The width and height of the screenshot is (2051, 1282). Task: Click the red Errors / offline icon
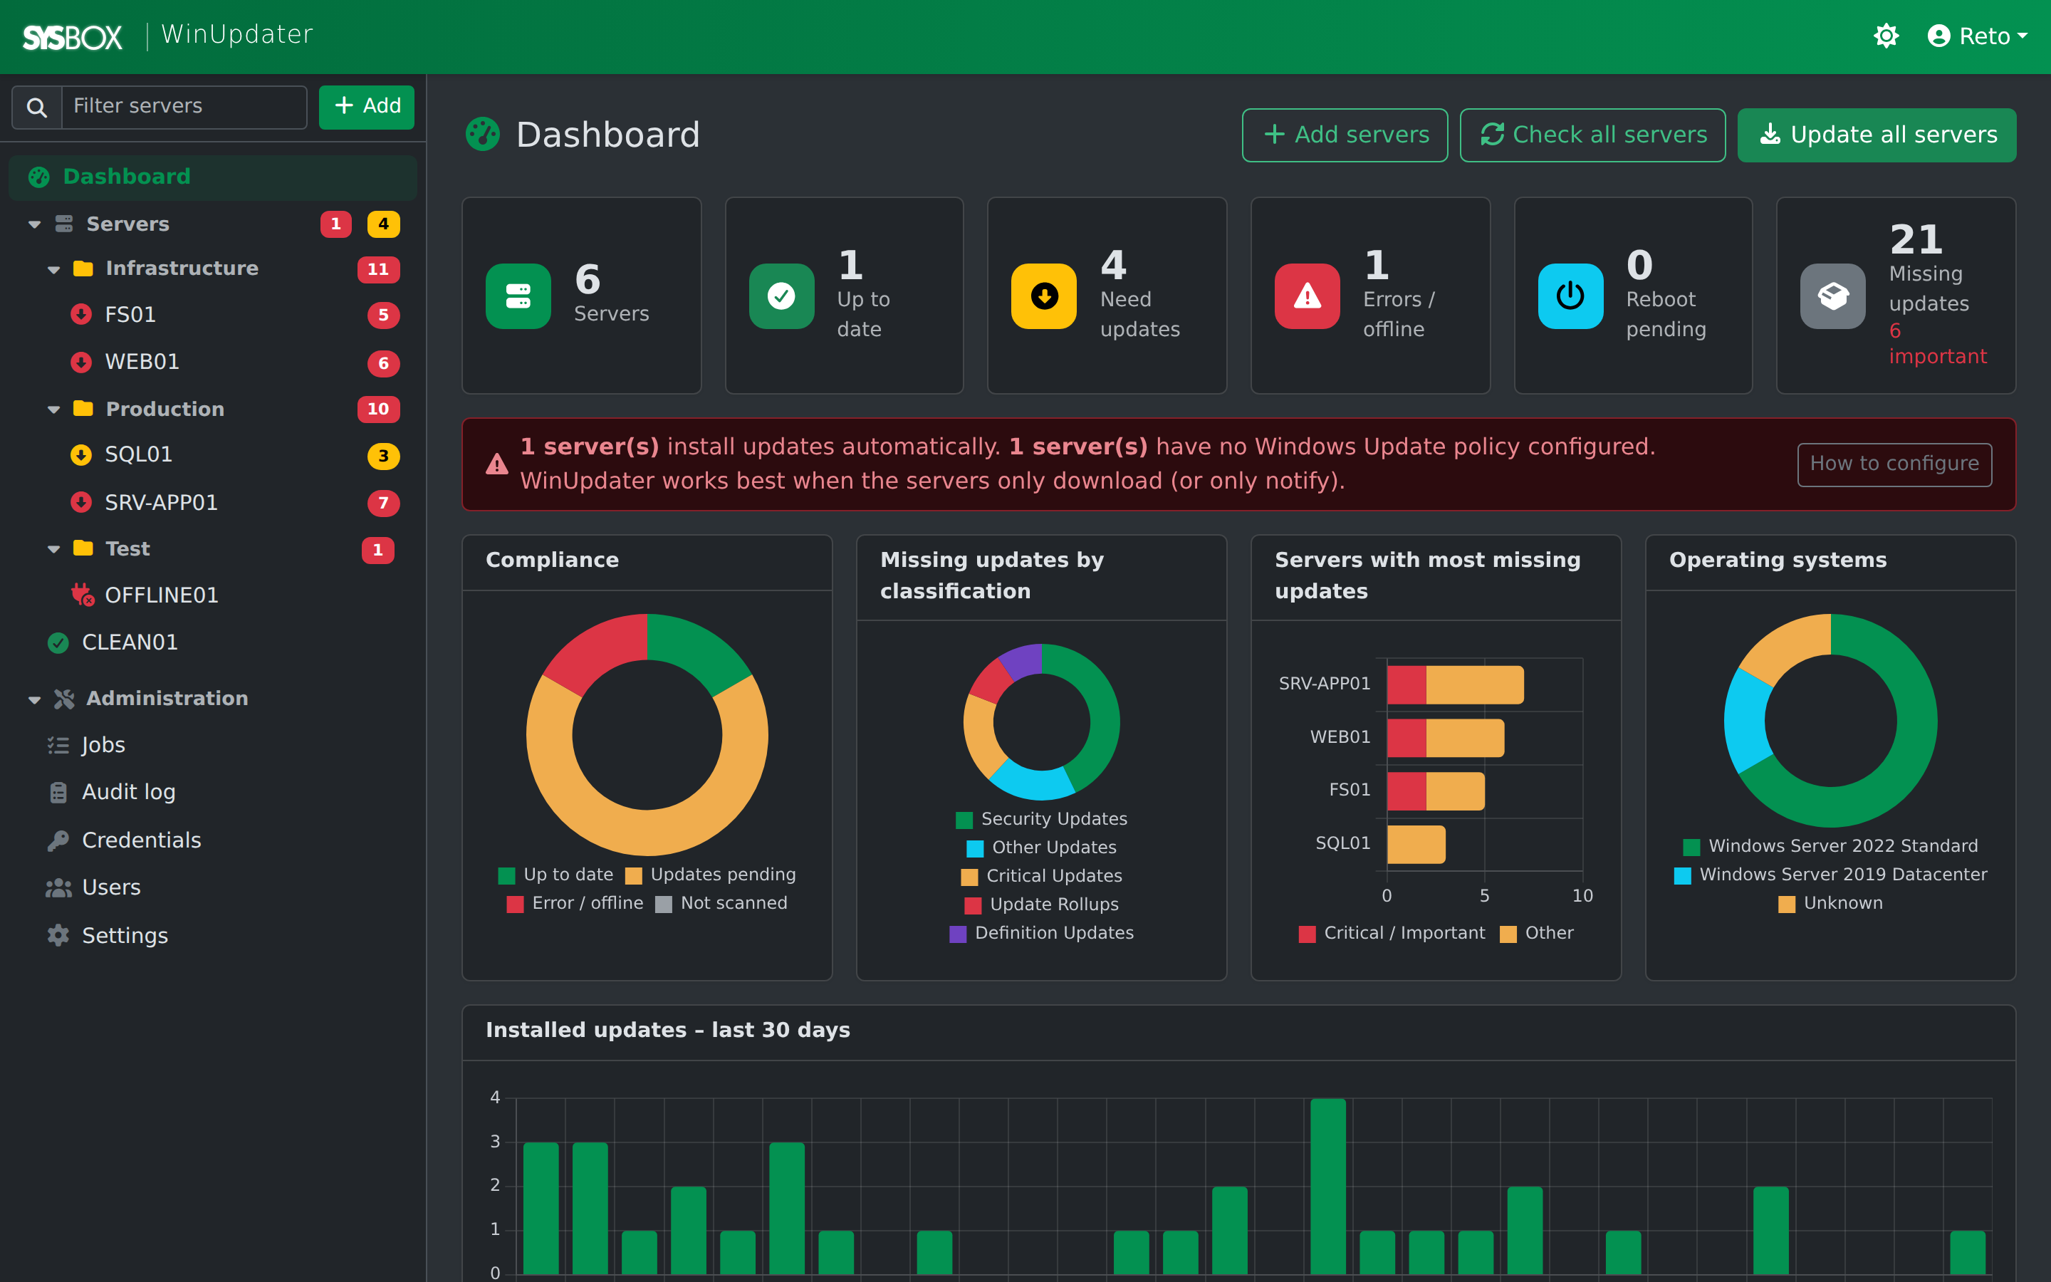(1307, 296)
